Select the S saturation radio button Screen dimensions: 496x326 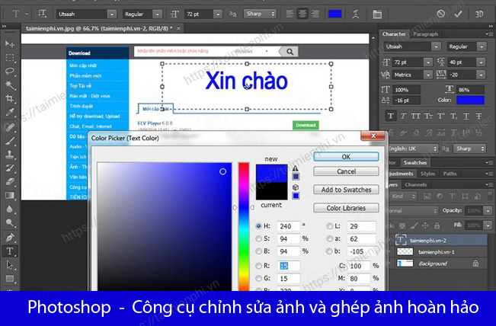[x=258, y=238]
